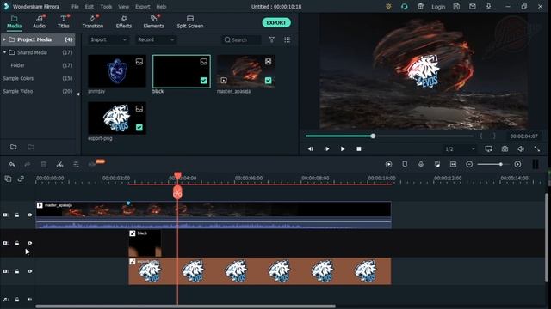Open the 1/2 preview quality dropdown

[x=460, y=149]
